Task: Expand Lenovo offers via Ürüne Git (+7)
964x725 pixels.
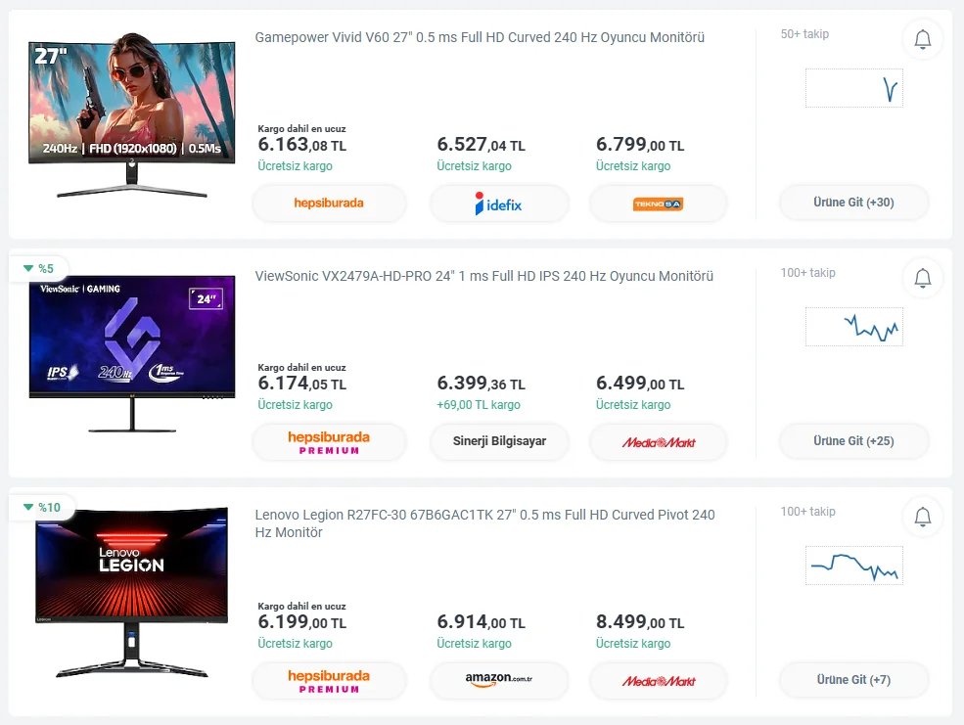Action: pyautogui.click(x=853, y=680)
